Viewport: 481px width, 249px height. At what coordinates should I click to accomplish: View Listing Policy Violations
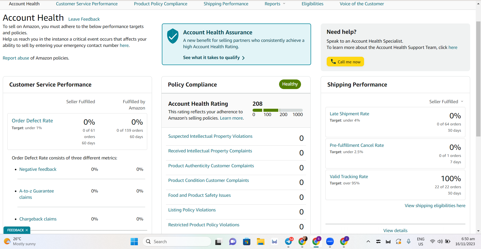(x=192, y=210)
